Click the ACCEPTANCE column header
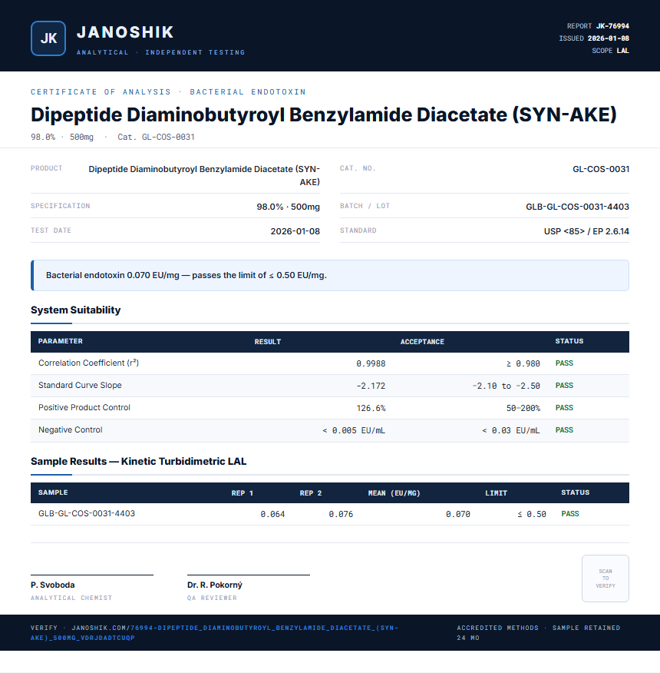 point(422,342)
